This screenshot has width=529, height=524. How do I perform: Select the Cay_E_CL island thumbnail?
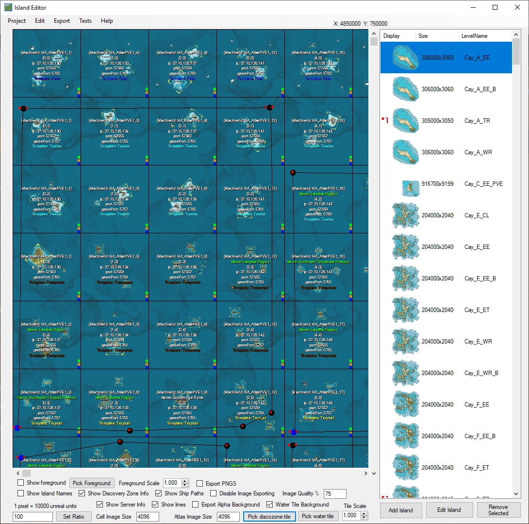pos(406,215)
